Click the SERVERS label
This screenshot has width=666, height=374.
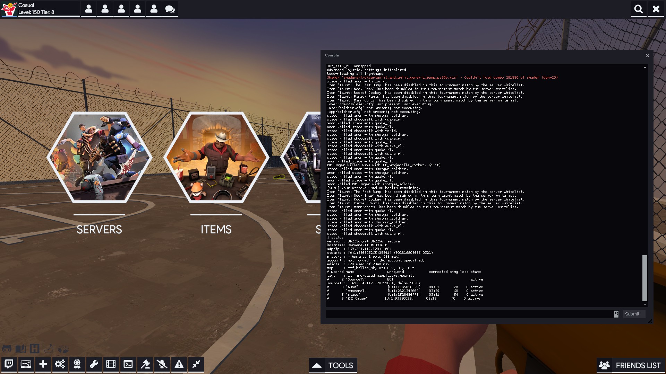click(99, 230)
